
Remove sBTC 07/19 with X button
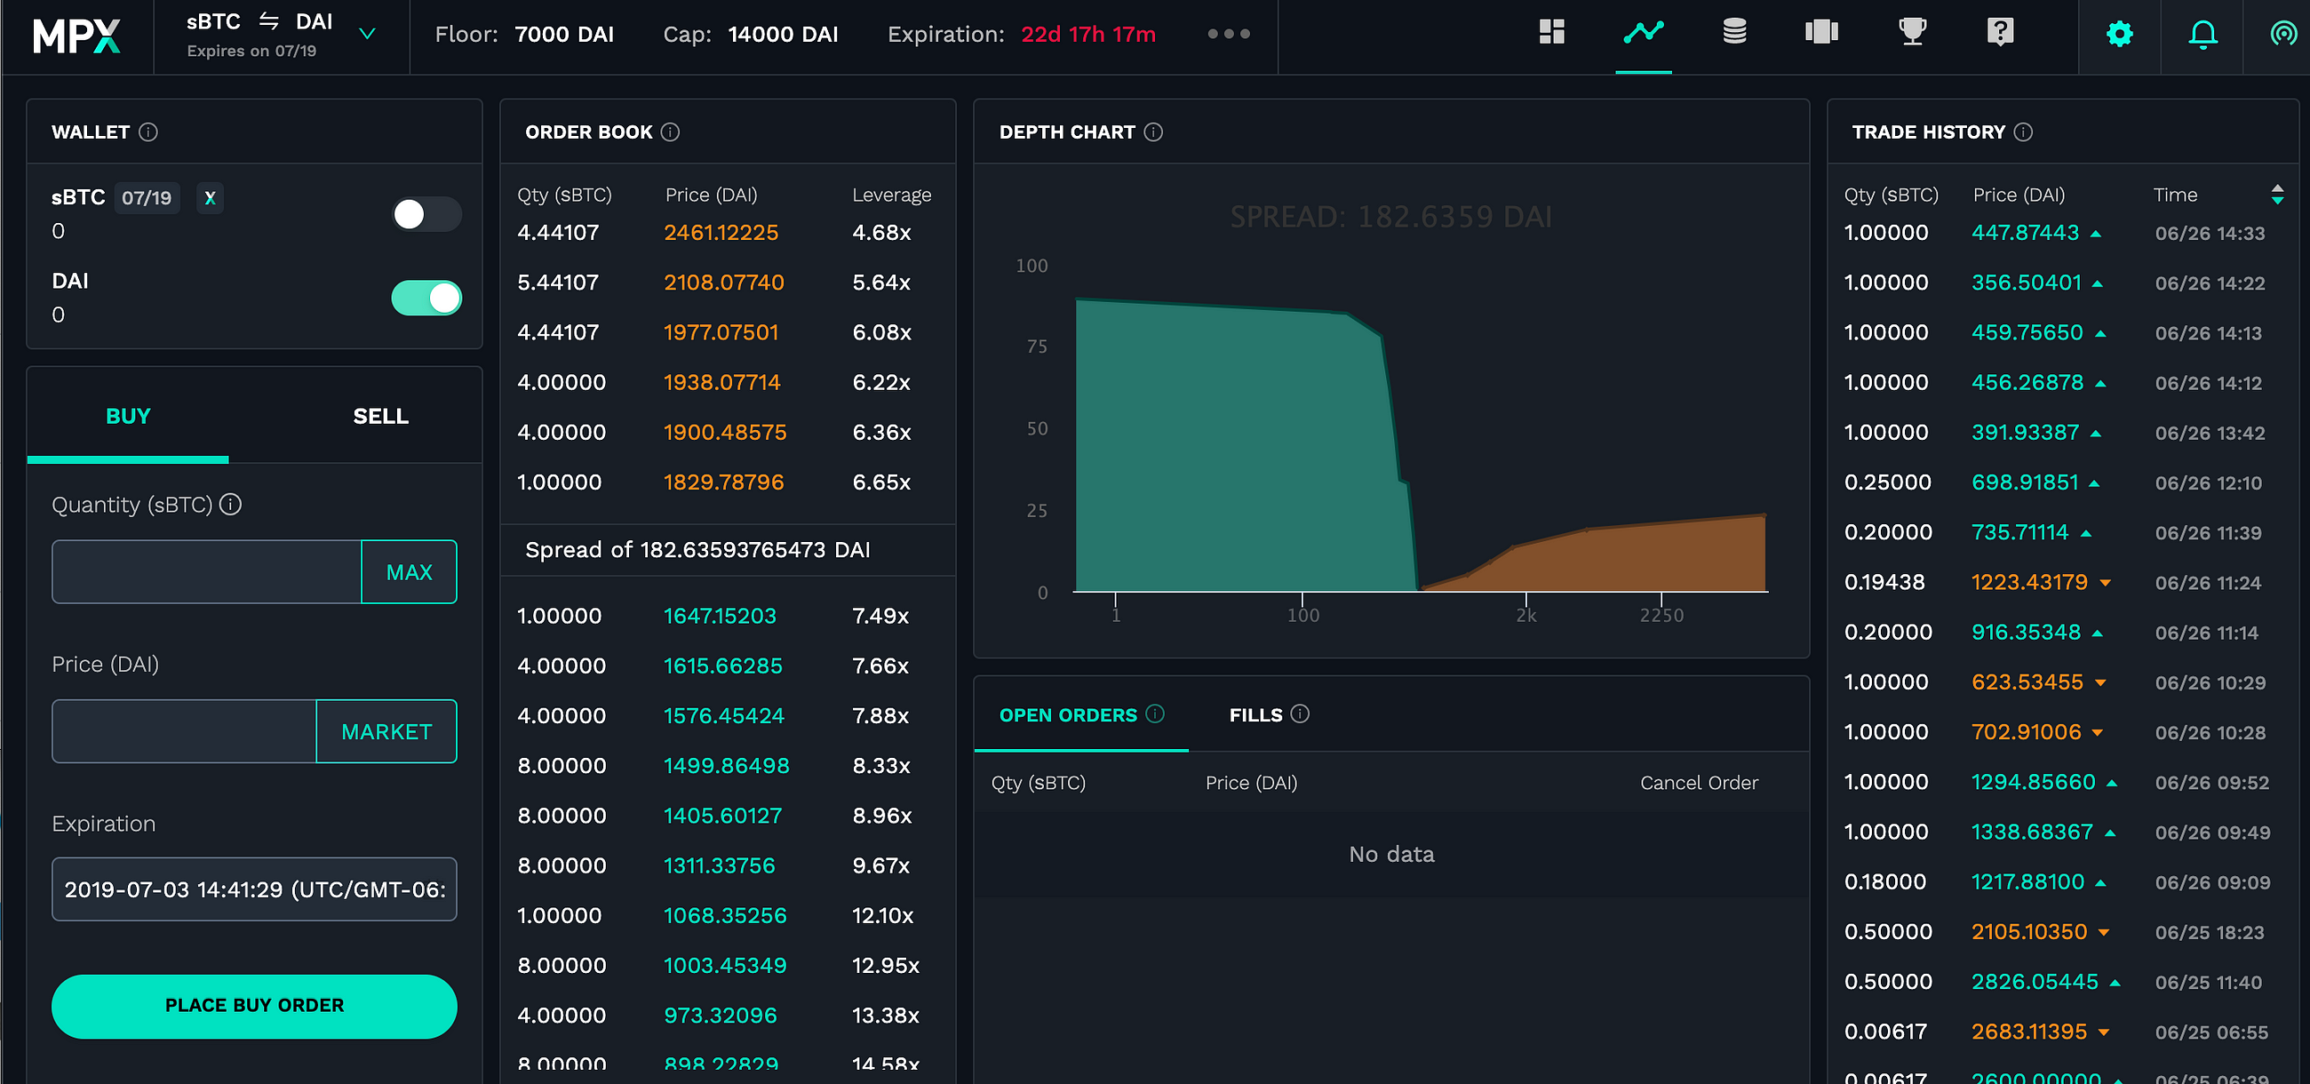(210, 198)
